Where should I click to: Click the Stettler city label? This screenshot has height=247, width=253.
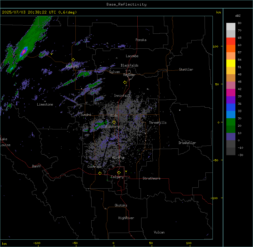pyautogui.click(x=186, y=70)
